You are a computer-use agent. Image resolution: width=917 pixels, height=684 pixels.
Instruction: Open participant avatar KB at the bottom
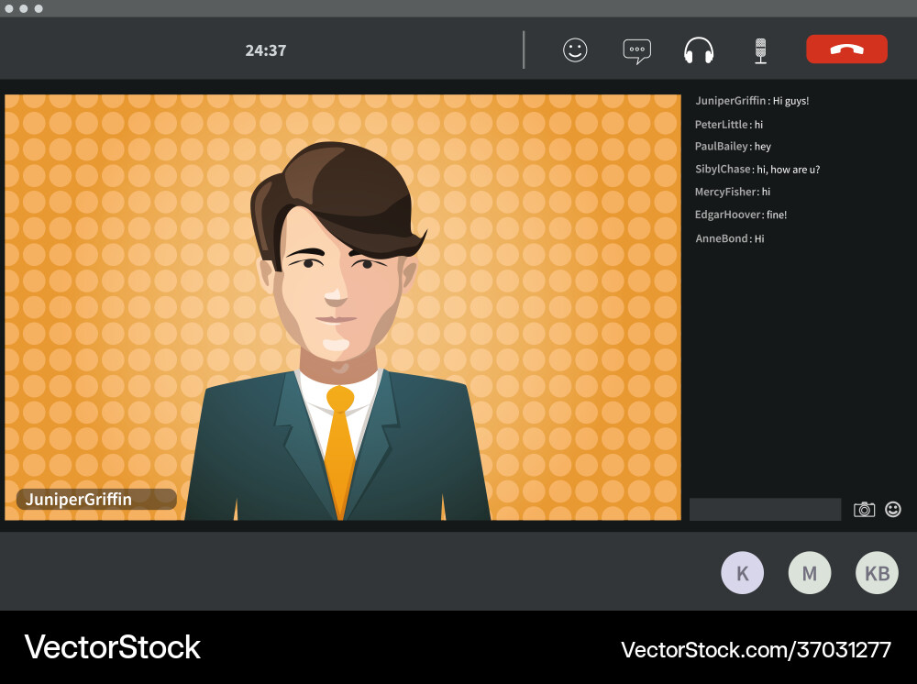(877, 572)
